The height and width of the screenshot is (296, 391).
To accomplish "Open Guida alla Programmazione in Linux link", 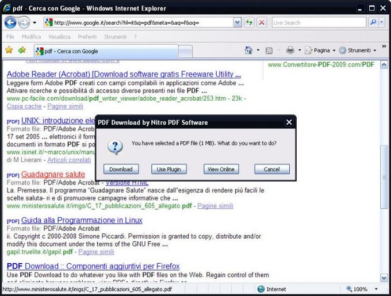I will [82, 220].
